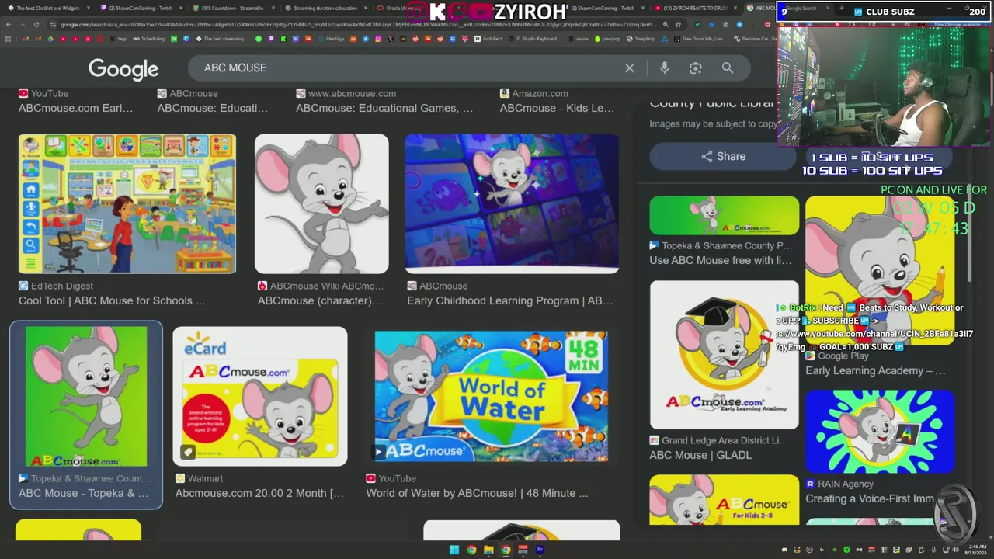The width and height of the screenshot is (994, 559).
Task: Open the Walmart eCard ABCmouse image
Action: (260, 396)
